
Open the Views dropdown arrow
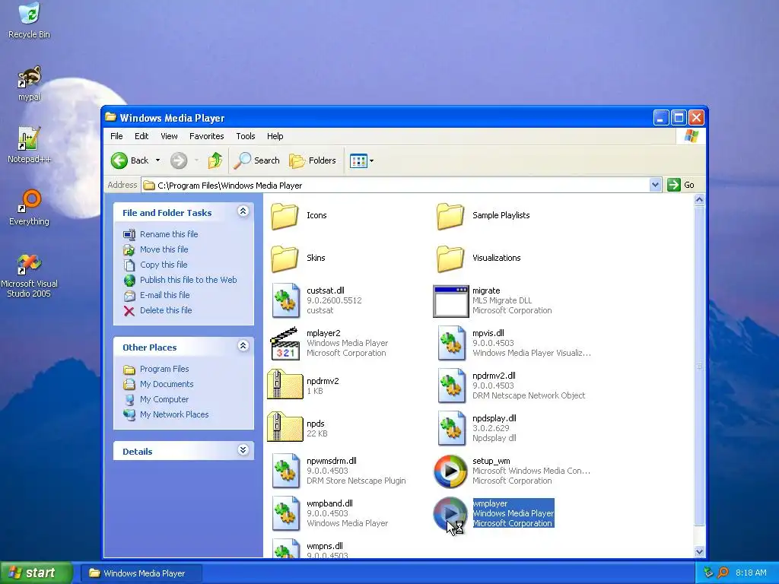371,160
